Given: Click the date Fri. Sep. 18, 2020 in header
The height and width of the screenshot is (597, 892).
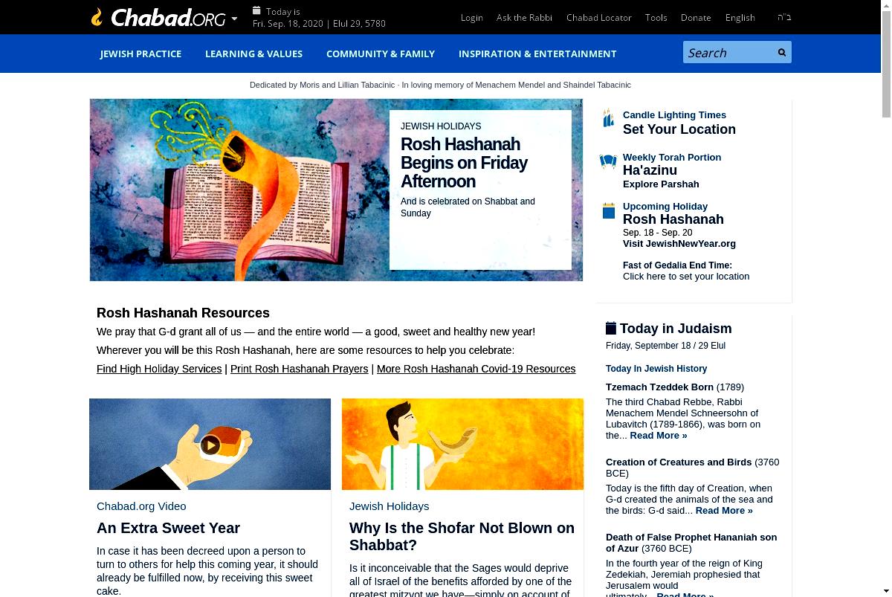Looking at the screenshot, I should click(x=288, y=24).
